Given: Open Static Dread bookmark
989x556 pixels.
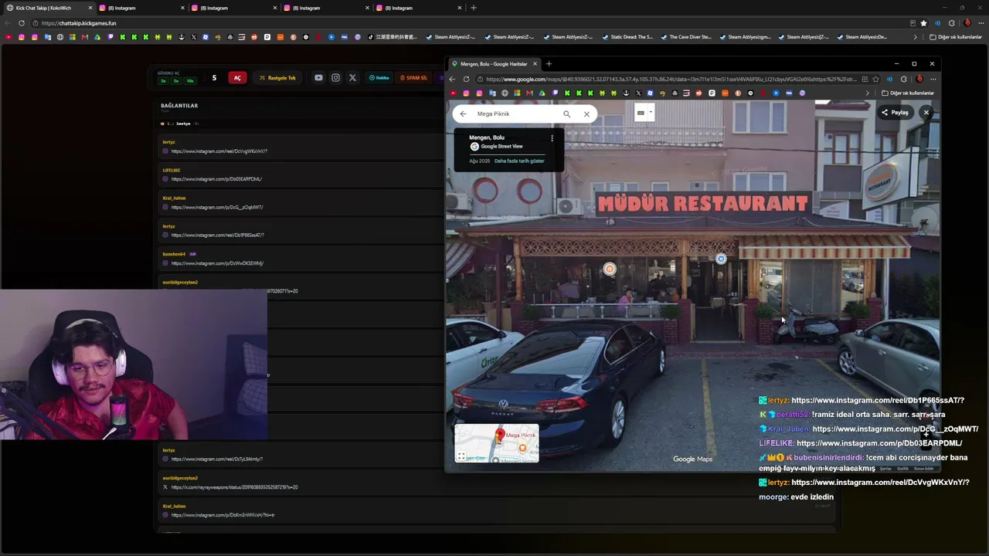Looking at the screenshot, I should click(x=627, y=37).
